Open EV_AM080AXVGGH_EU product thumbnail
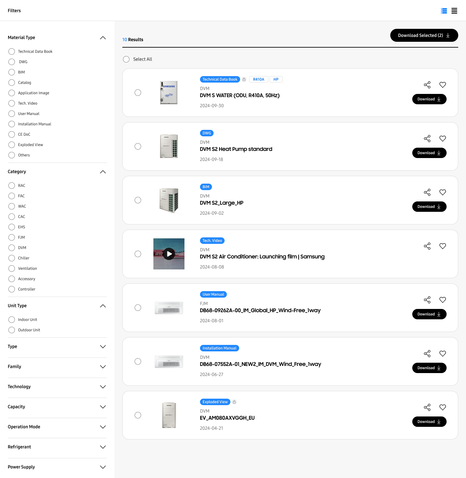 [169, 415]
